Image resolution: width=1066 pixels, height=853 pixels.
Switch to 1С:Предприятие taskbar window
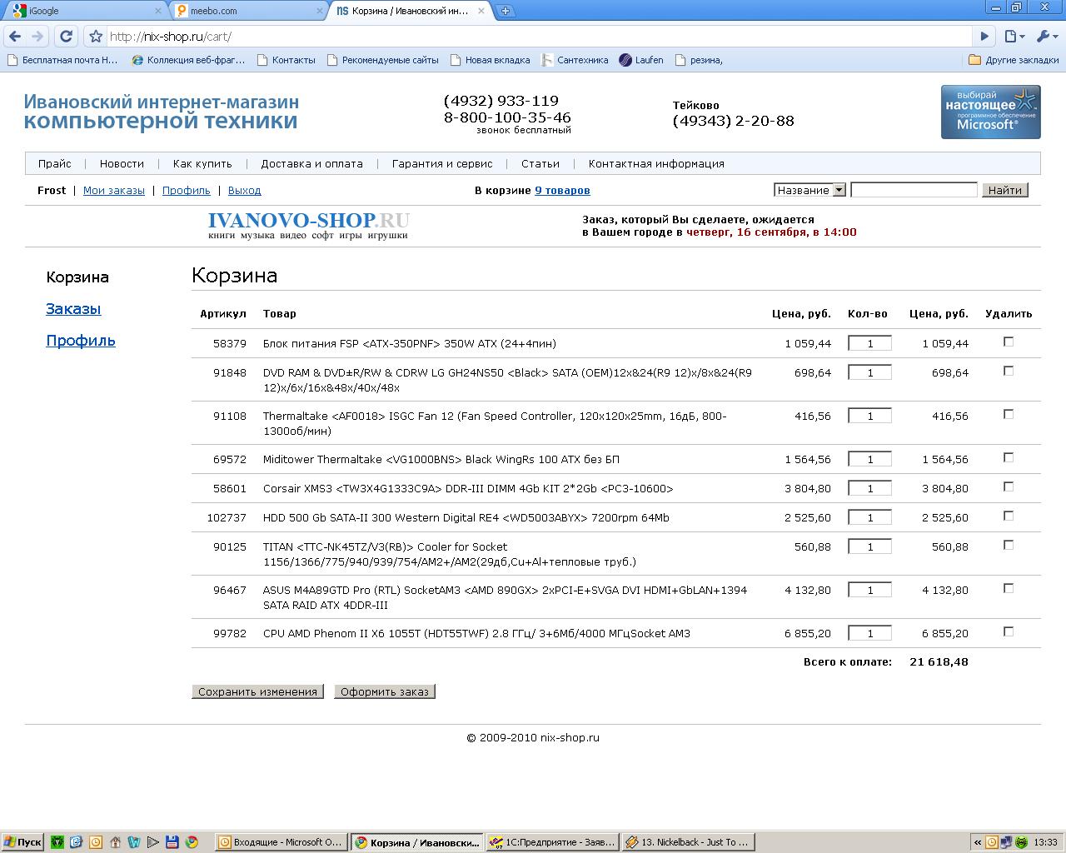coord(552,842)
